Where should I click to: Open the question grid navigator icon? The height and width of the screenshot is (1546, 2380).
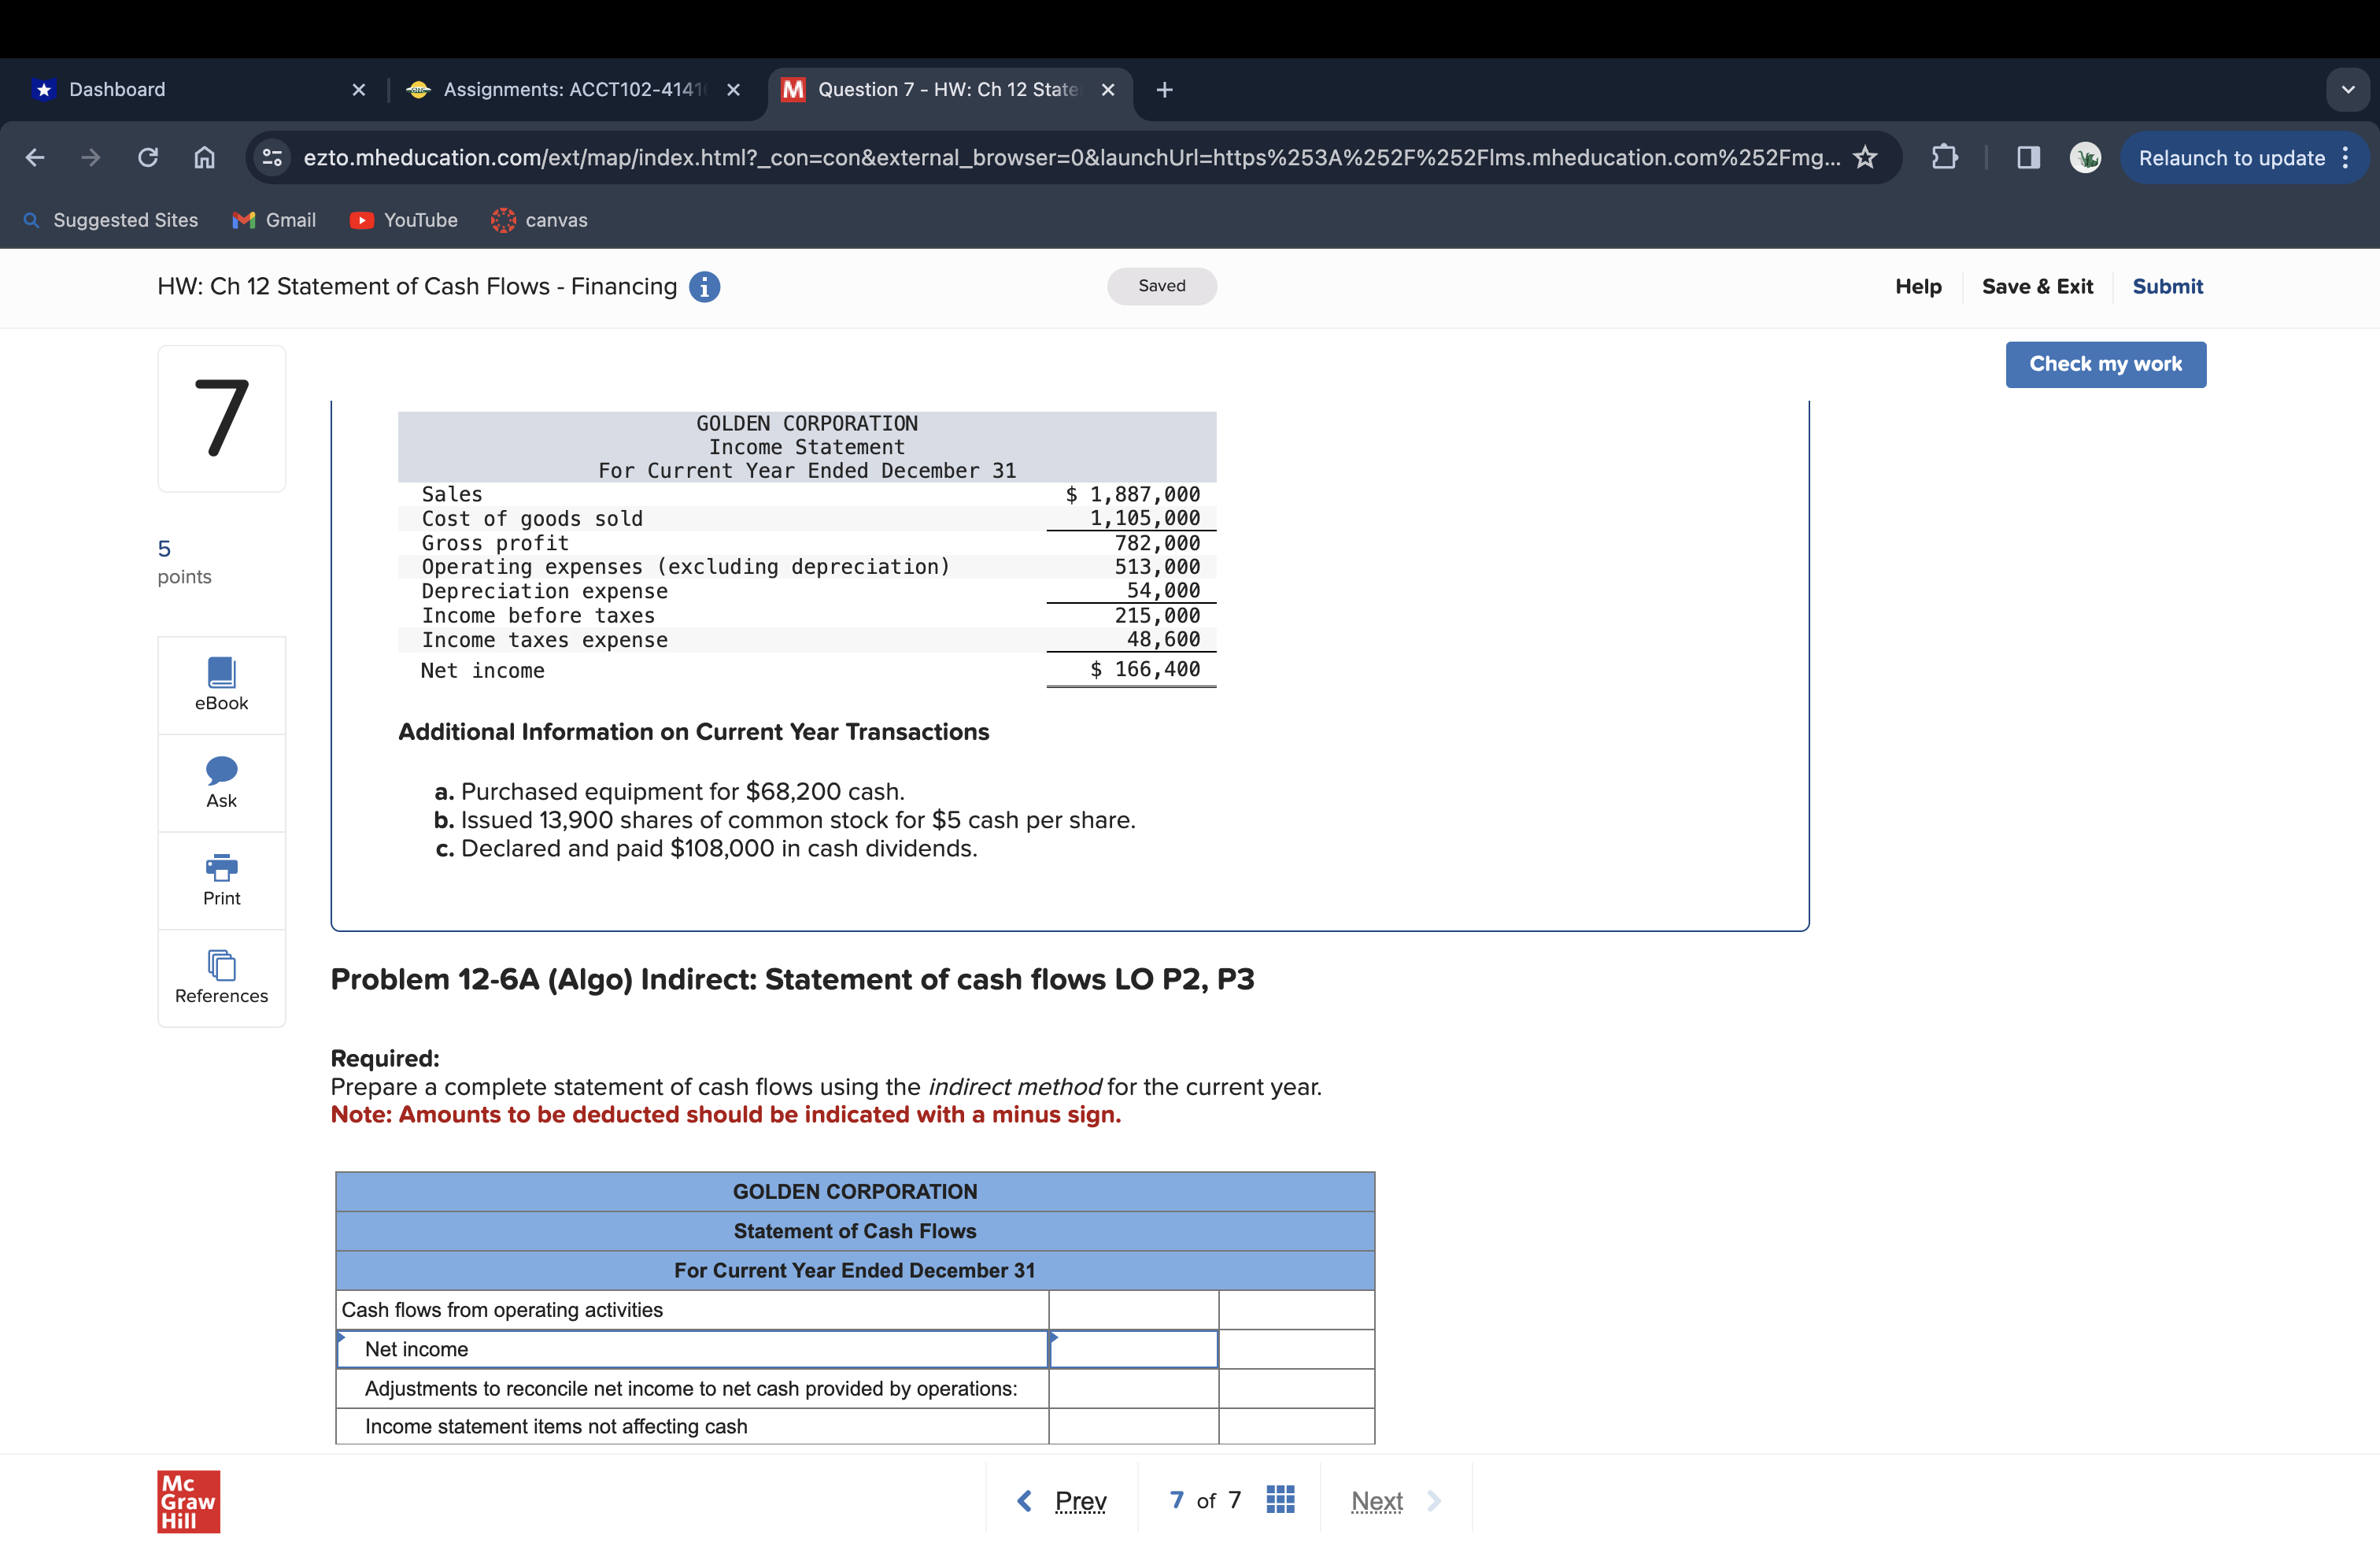click(1280, 1500)
